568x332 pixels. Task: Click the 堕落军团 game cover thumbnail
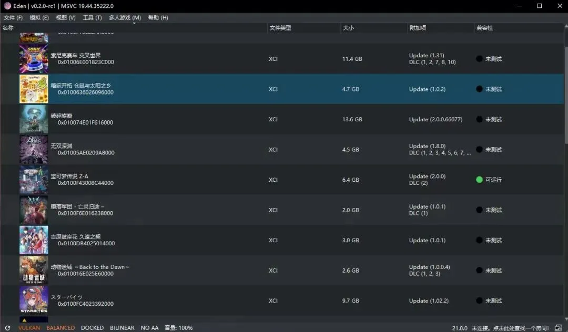coord(34,210)
